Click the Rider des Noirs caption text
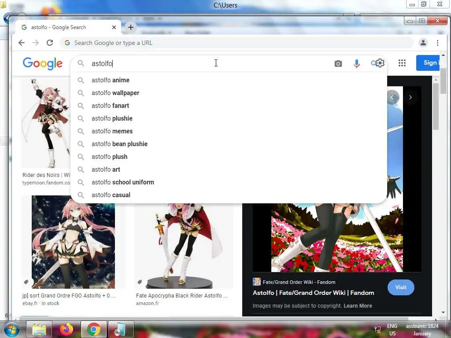Image resolution: width=451 pixels, height=338 pixels. pos(46,175)
